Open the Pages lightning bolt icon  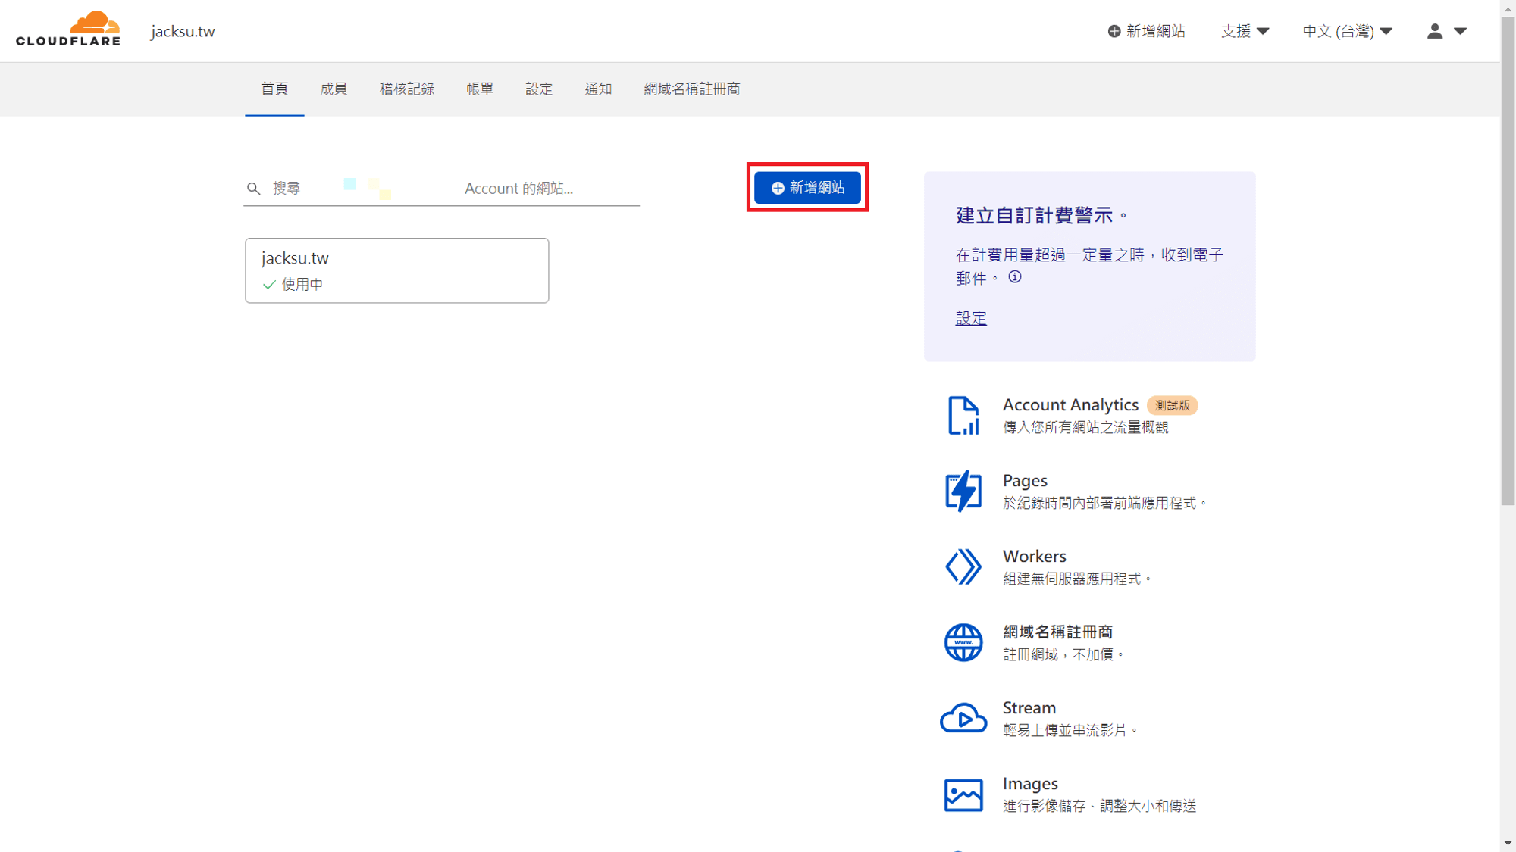(x=963, y=492)
